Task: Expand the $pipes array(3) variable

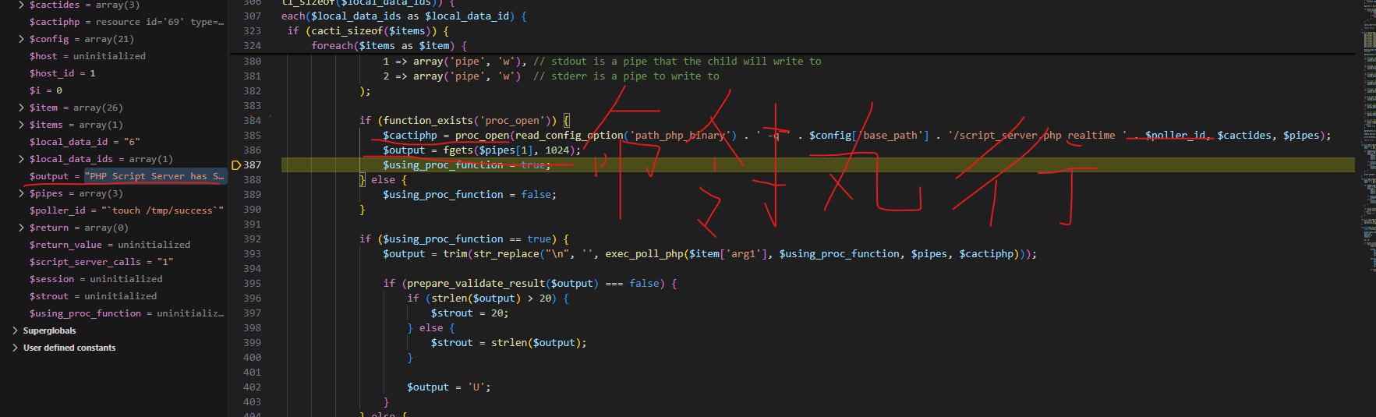Action: tap(21, 193)
